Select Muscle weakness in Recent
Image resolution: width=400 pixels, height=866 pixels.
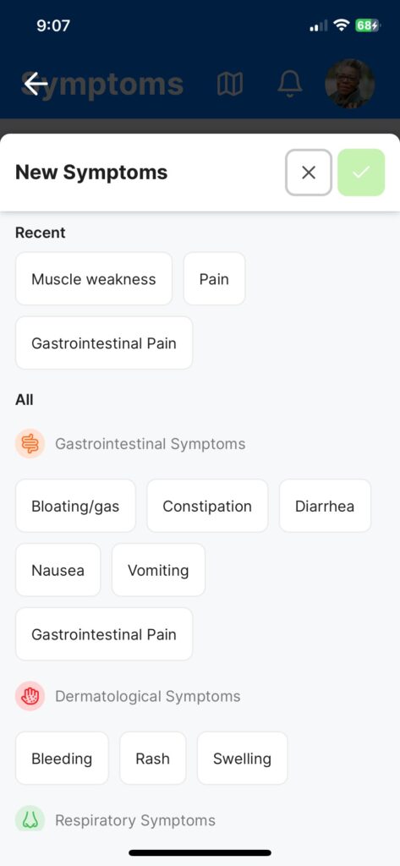[x=94, y=279]
